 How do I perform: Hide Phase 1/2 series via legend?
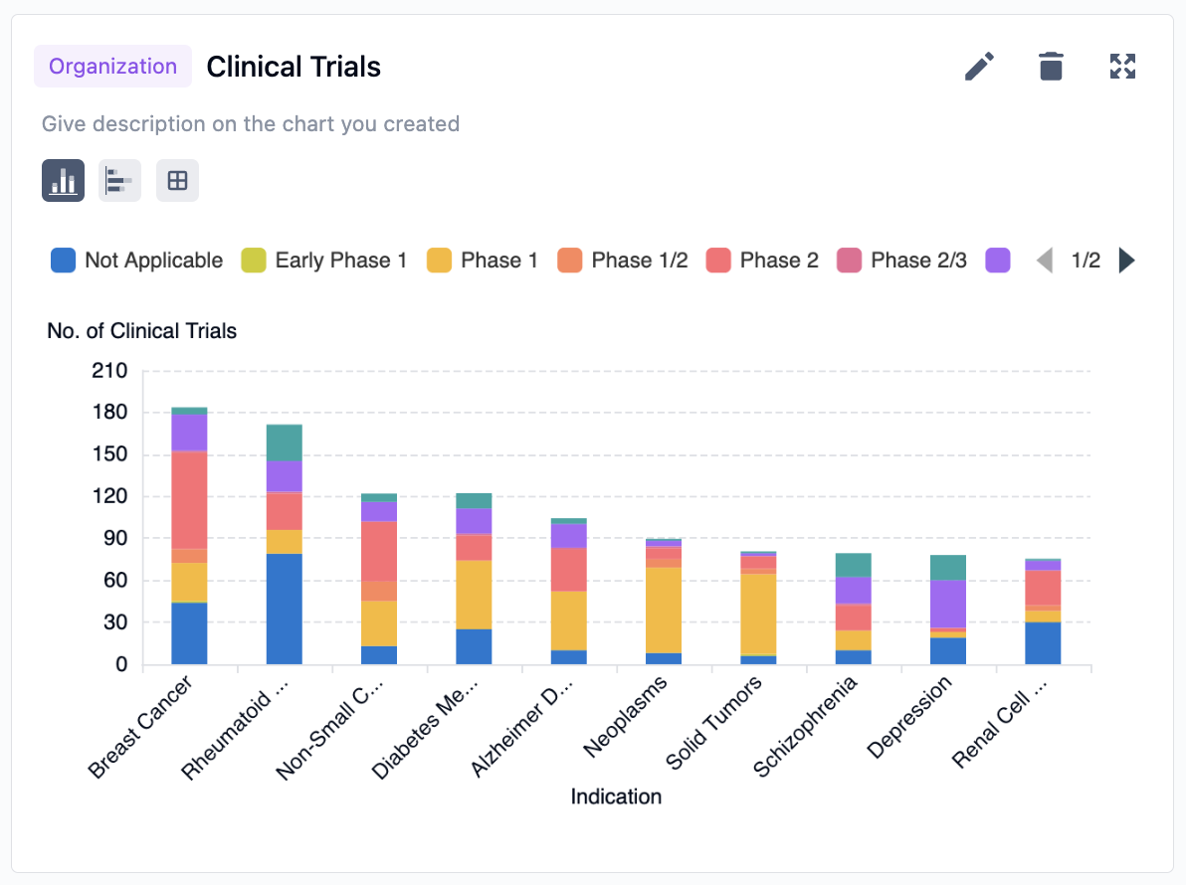pyautogui.click(x=623, y=261)
